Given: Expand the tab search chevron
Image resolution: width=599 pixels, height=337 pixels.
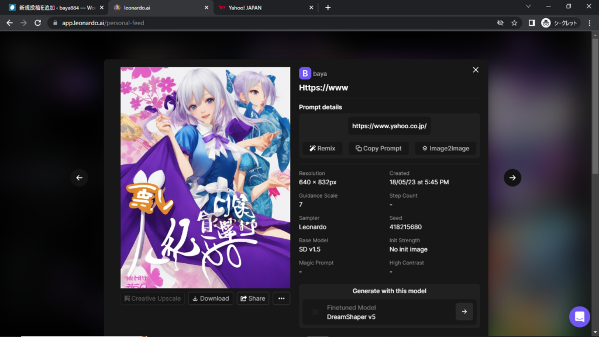Looking at the screenshot, I should tap(528, 6).
